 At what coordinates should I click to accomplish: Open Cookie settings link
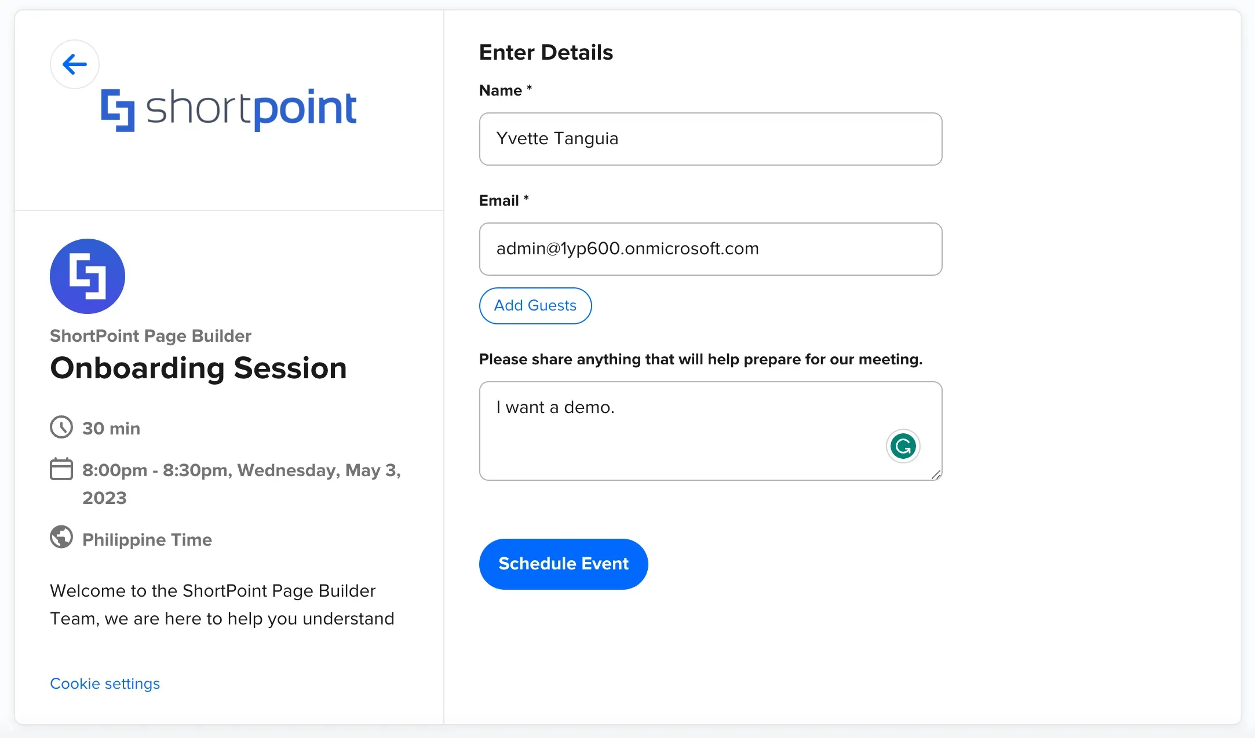pyautogui.click(x=105, y=684)
